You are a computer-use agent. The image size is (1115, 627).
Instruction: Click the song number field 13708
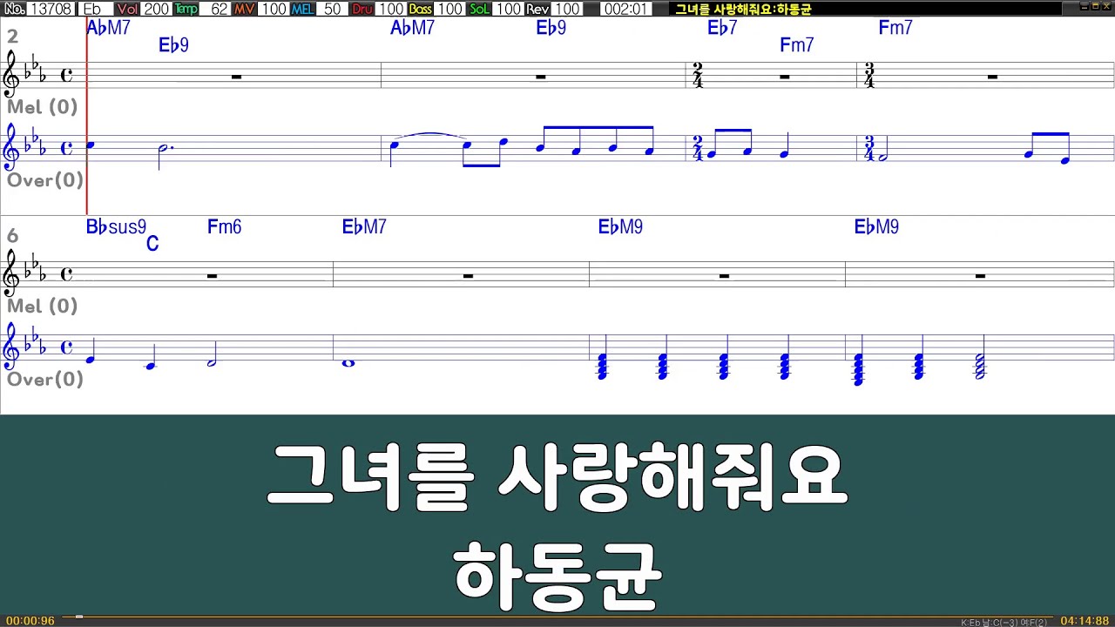[51, 9]
